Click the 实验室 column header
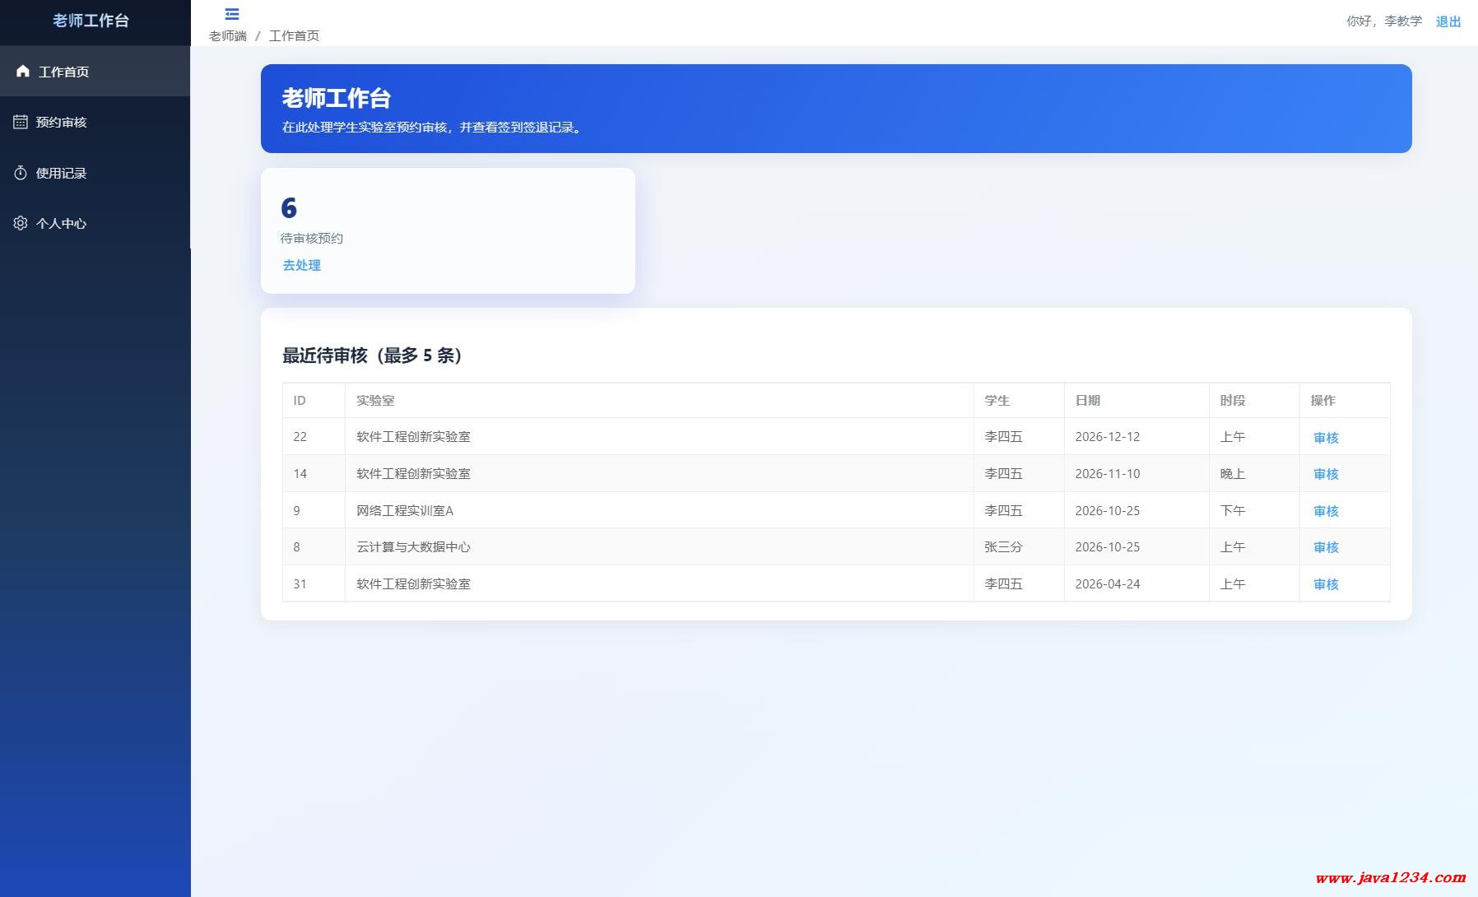 pos(375,400)
